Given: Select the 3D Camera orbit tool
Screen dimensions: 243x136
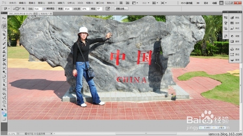Looking at the screenshot, I should click(4, 98).
